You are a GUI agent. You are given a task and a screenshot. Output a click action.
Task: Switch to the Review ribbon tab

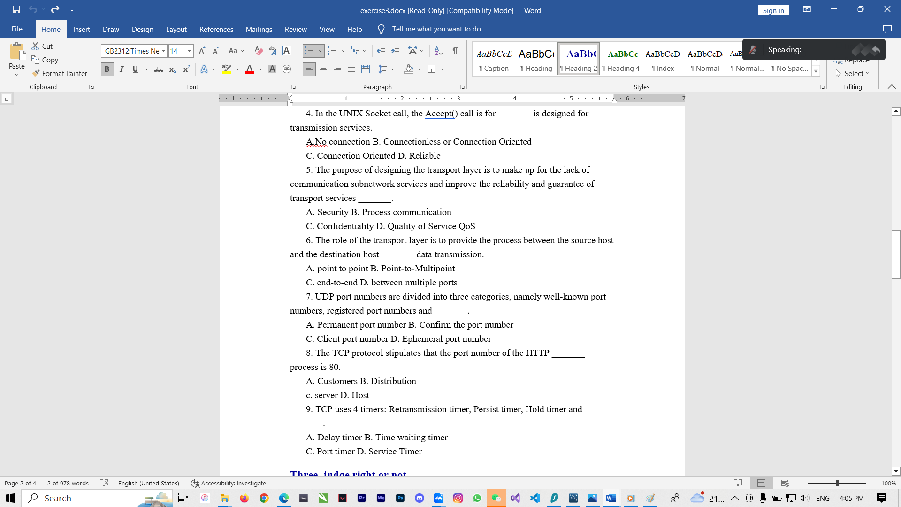point(296,29)
